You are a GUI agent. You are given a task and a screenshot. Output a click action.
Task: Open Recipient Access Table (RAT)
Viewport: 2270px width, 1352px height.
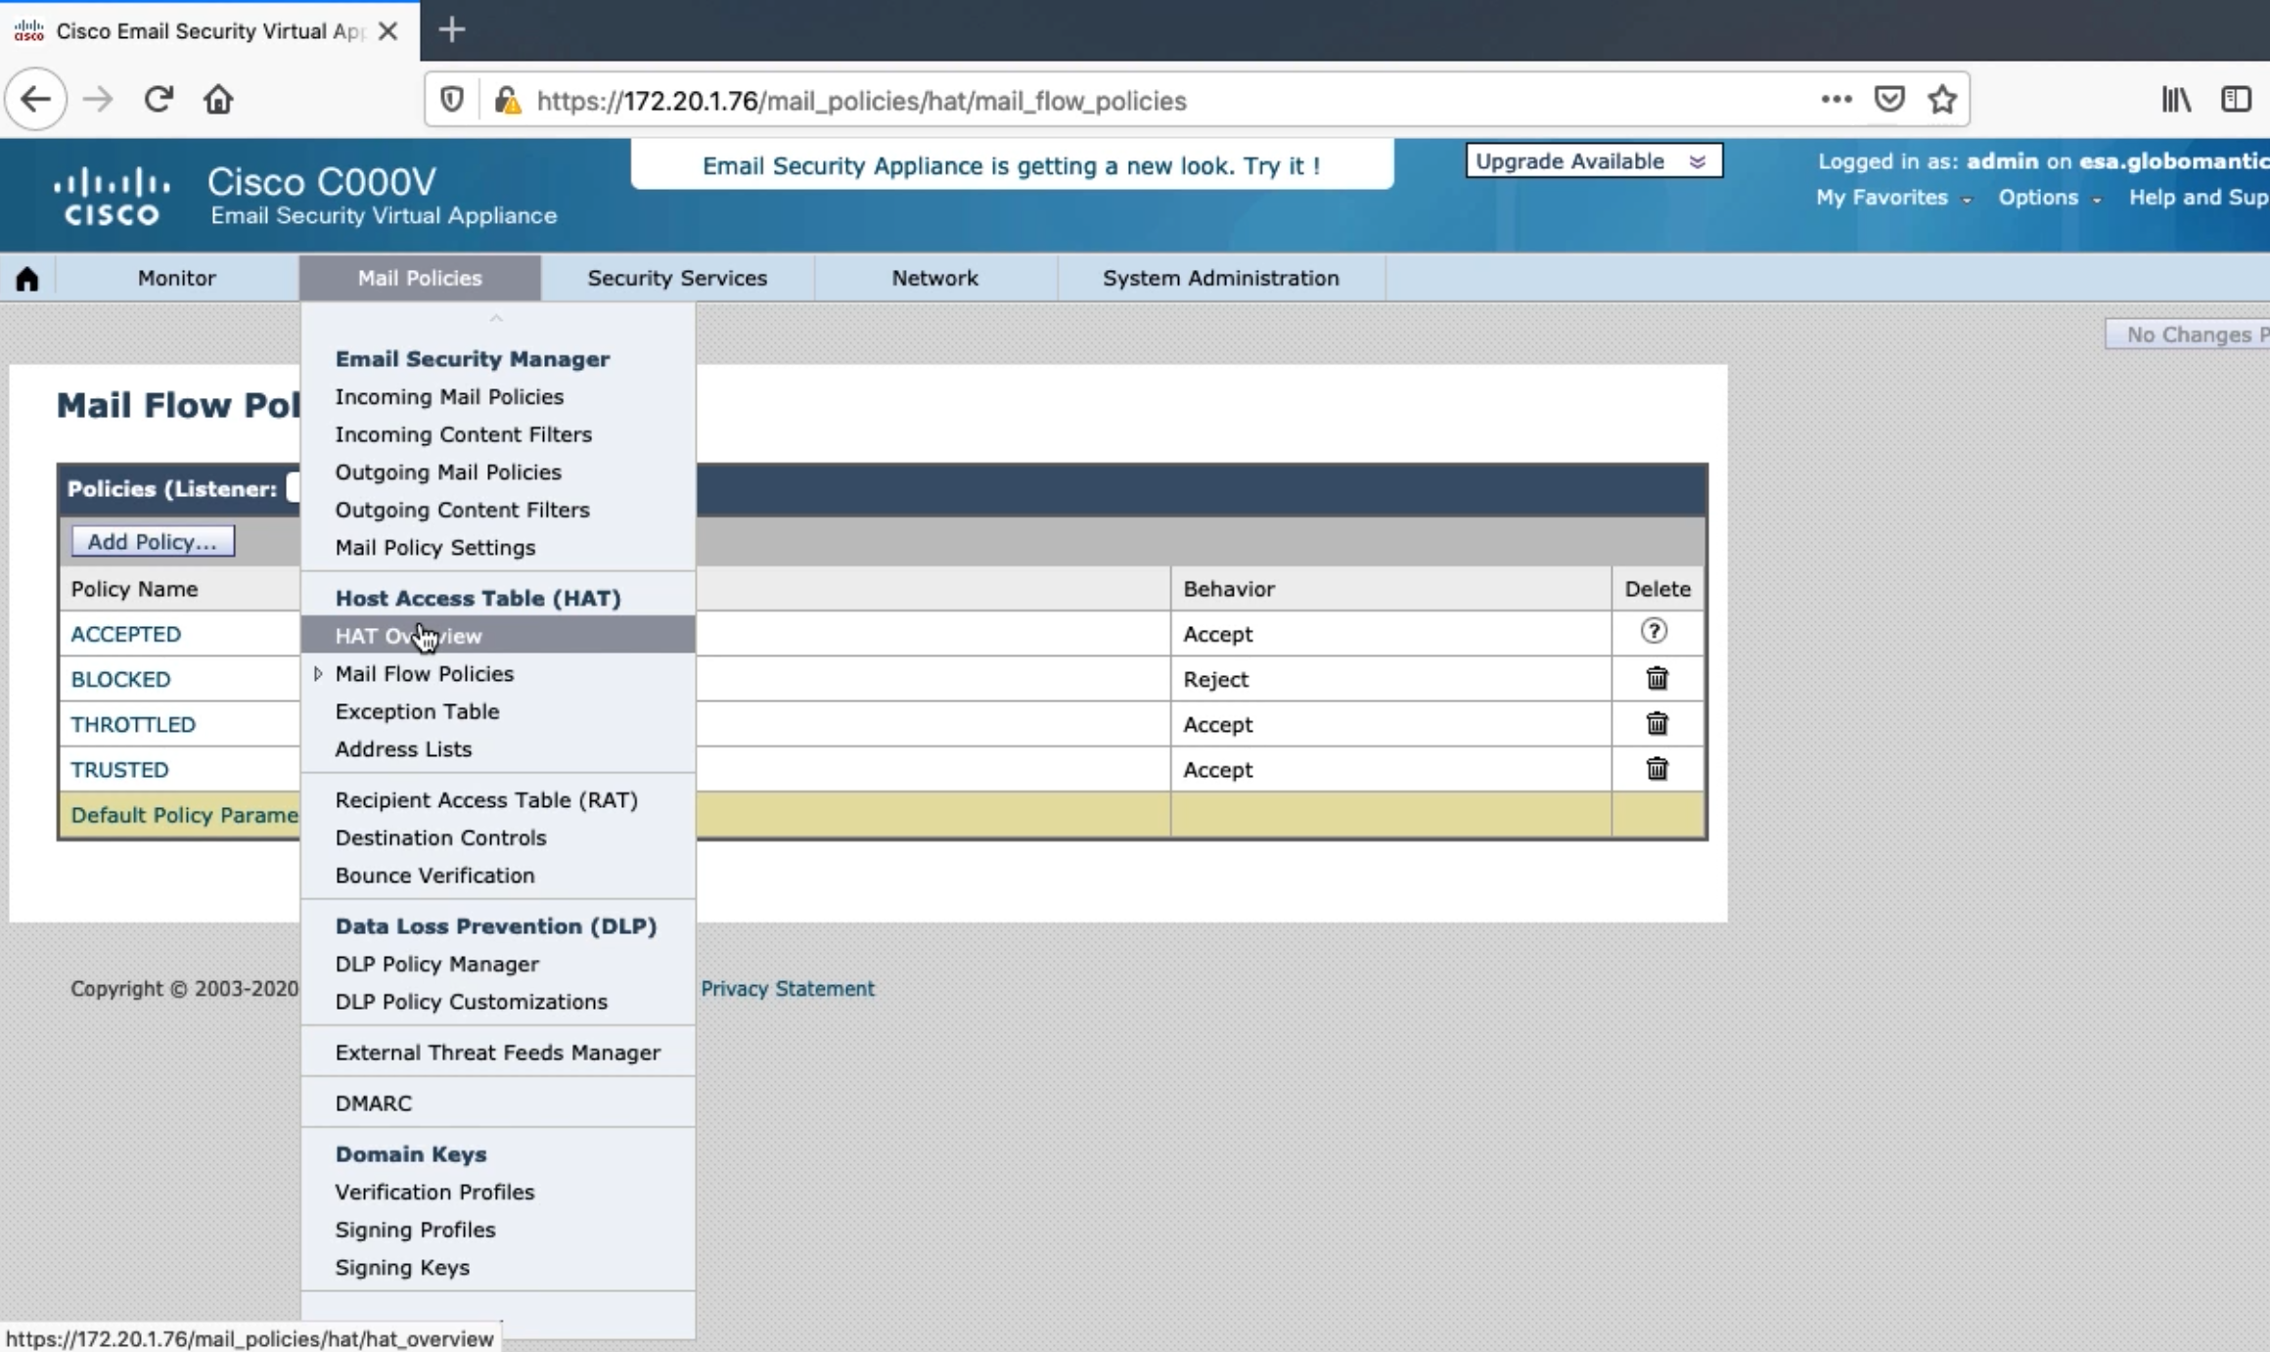point(486,800)
